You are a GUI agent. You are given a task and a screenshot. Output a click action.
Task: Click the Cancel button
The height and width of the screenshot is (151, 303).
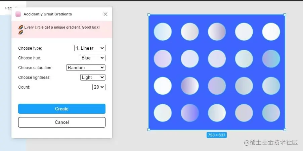click(x=62, y=122)
